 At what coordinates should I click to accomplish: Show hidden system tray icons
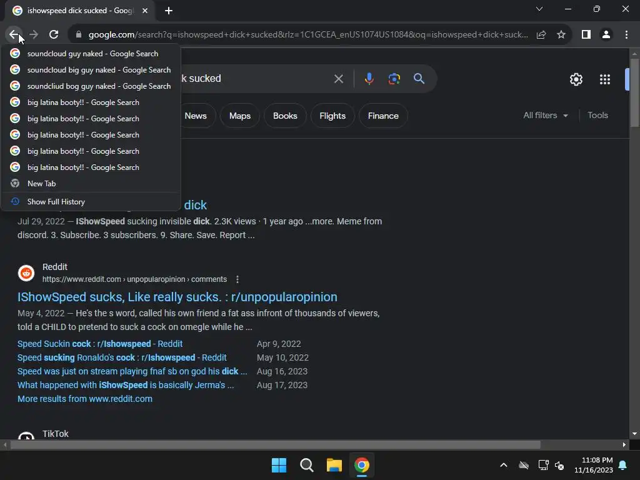504,465
